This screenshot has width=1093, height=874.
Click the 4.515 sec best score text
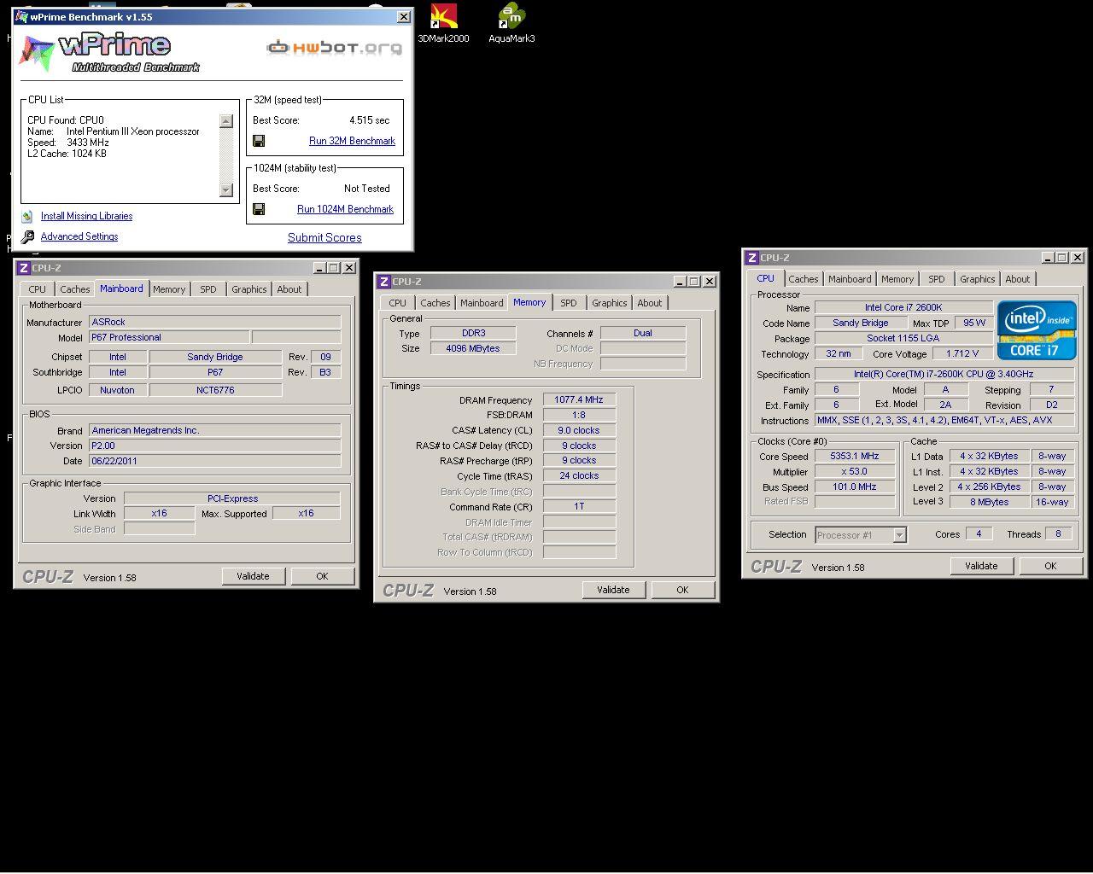[x=369, y=120]
